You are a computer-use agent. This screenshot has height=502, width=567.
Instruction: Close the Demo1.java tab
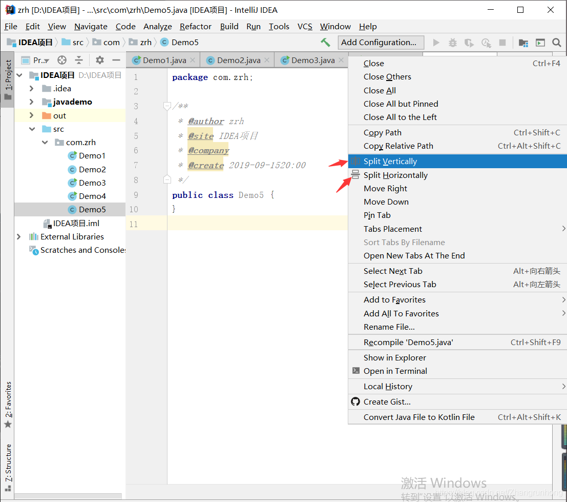193,60
